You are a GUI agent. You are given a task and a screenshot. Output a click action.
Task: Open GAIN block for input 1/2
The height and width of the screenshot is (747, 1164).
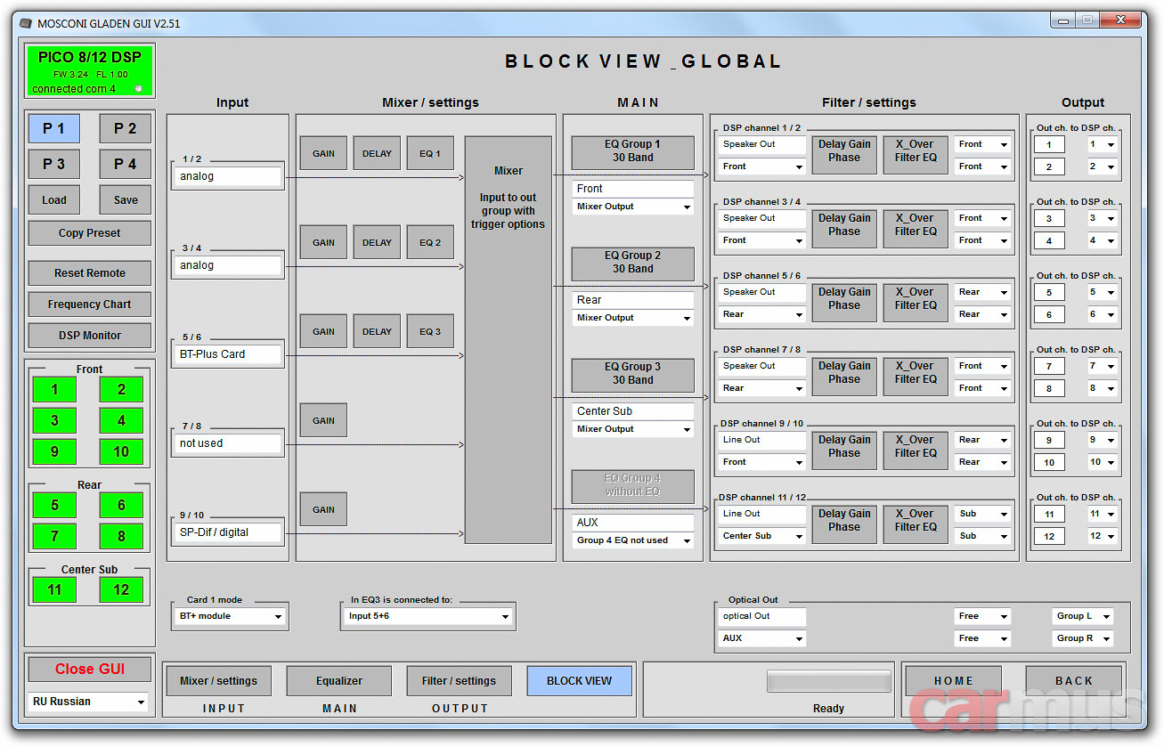[x=323, y=153]
